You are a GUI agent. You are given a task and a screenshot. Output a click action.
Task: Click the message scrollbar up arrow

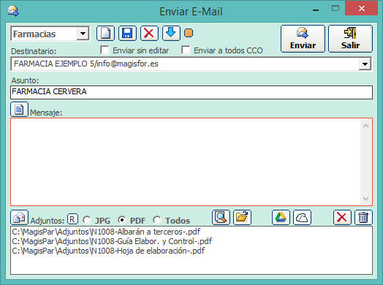click(365, 126)
